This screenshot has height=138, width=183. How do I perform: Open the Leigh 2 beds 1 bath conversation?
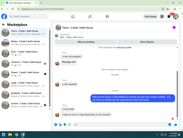24,84
